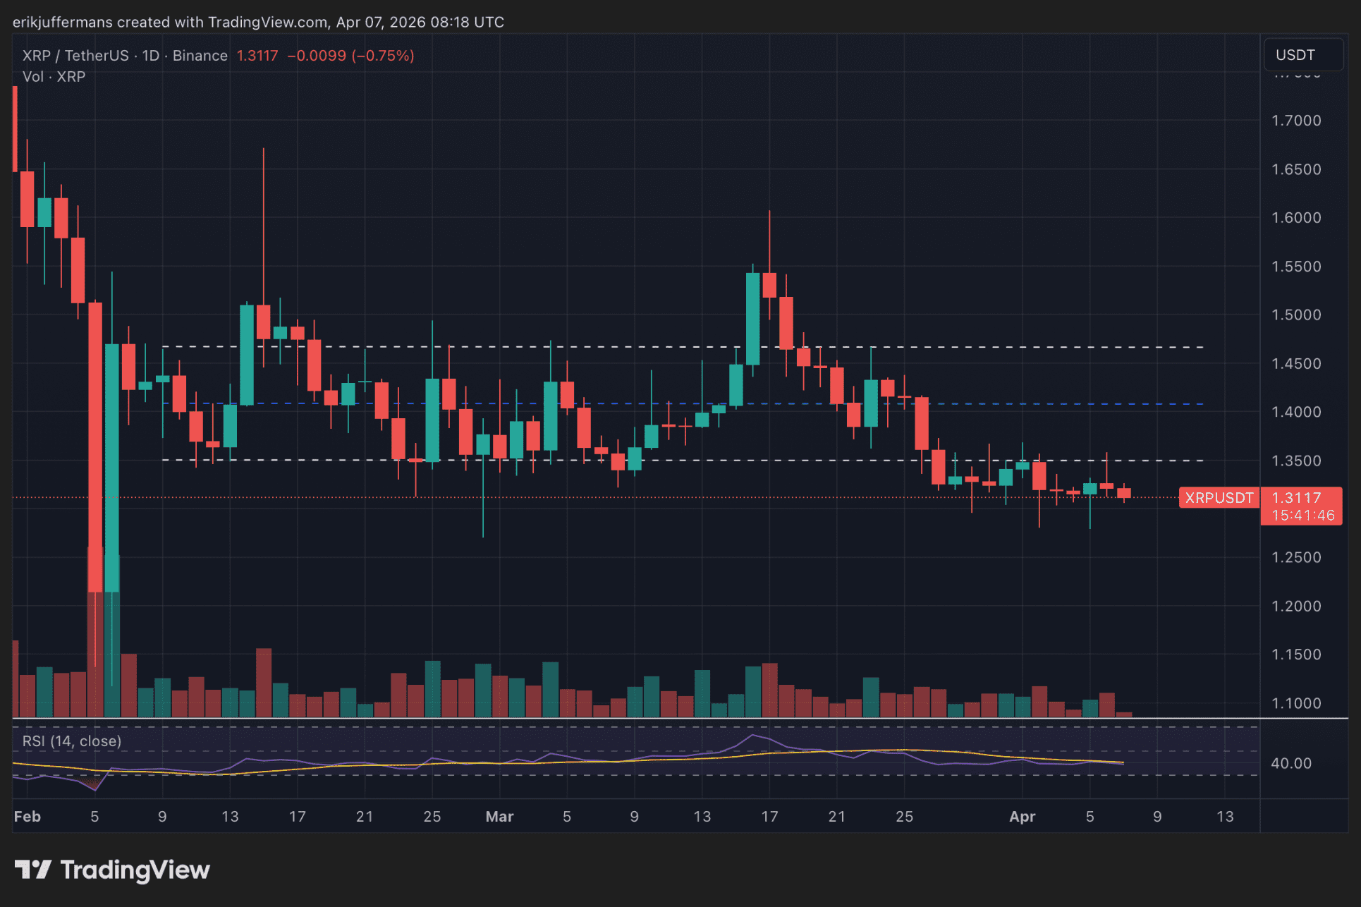
Task: Click the TradingView logo icon
Action: tap(32, 870)
